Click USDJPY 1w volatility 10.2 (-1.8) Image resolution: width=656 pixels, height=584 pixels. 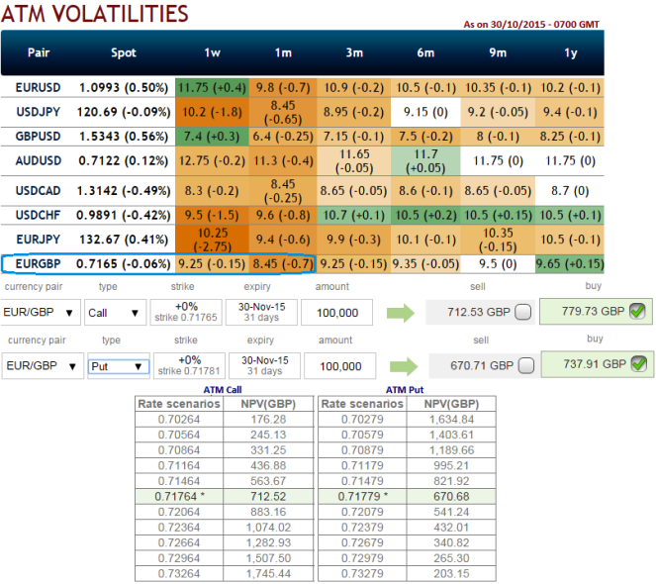tap(212, 112)
